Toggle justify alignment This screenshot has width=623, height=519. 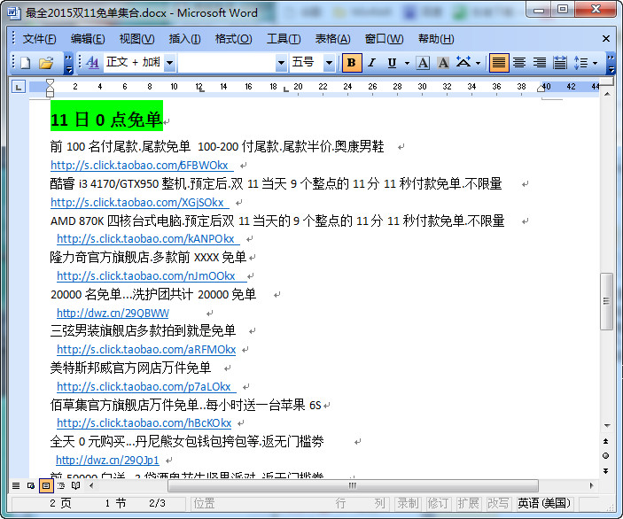point(499,63)
